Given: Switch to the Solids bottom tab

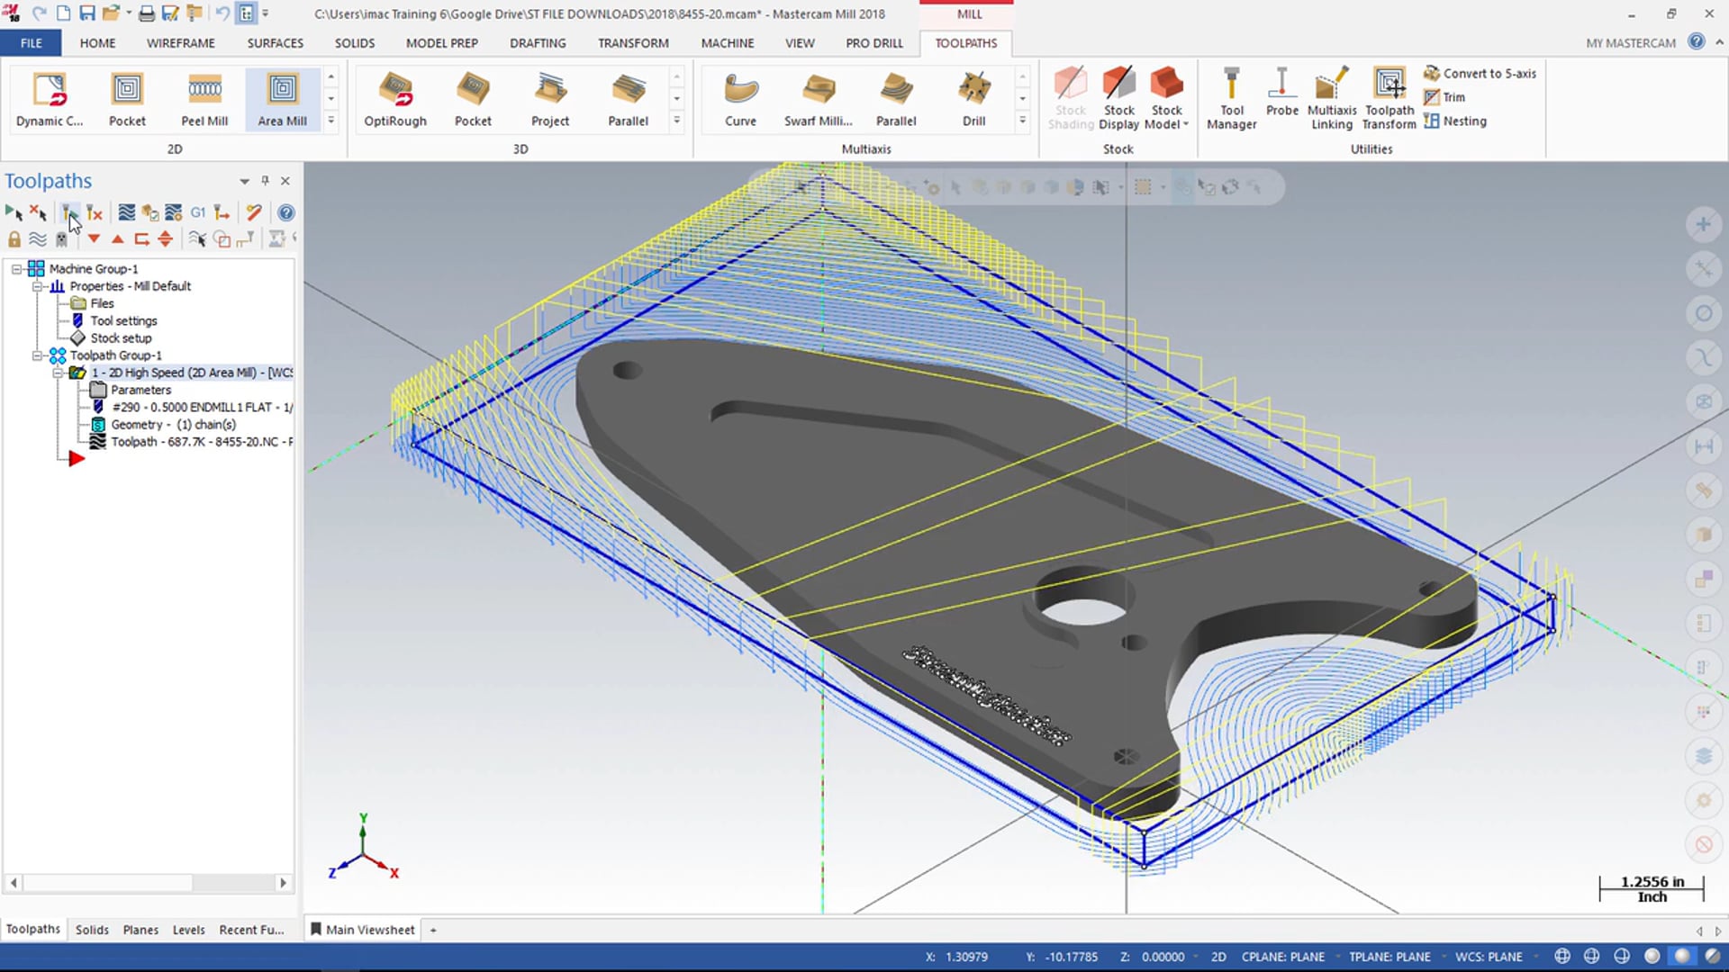Looking at the screenshot, I should [x=92, y=928].
